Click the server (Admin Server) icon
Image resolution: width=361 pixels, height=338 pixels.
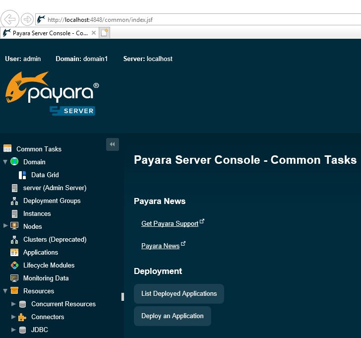tap(14, 188)
